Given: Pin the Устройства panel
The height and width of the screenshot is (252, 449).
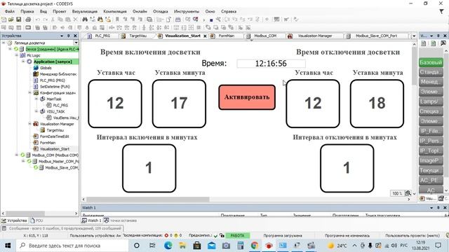Looking at the screenshot, I should (69, 36).
